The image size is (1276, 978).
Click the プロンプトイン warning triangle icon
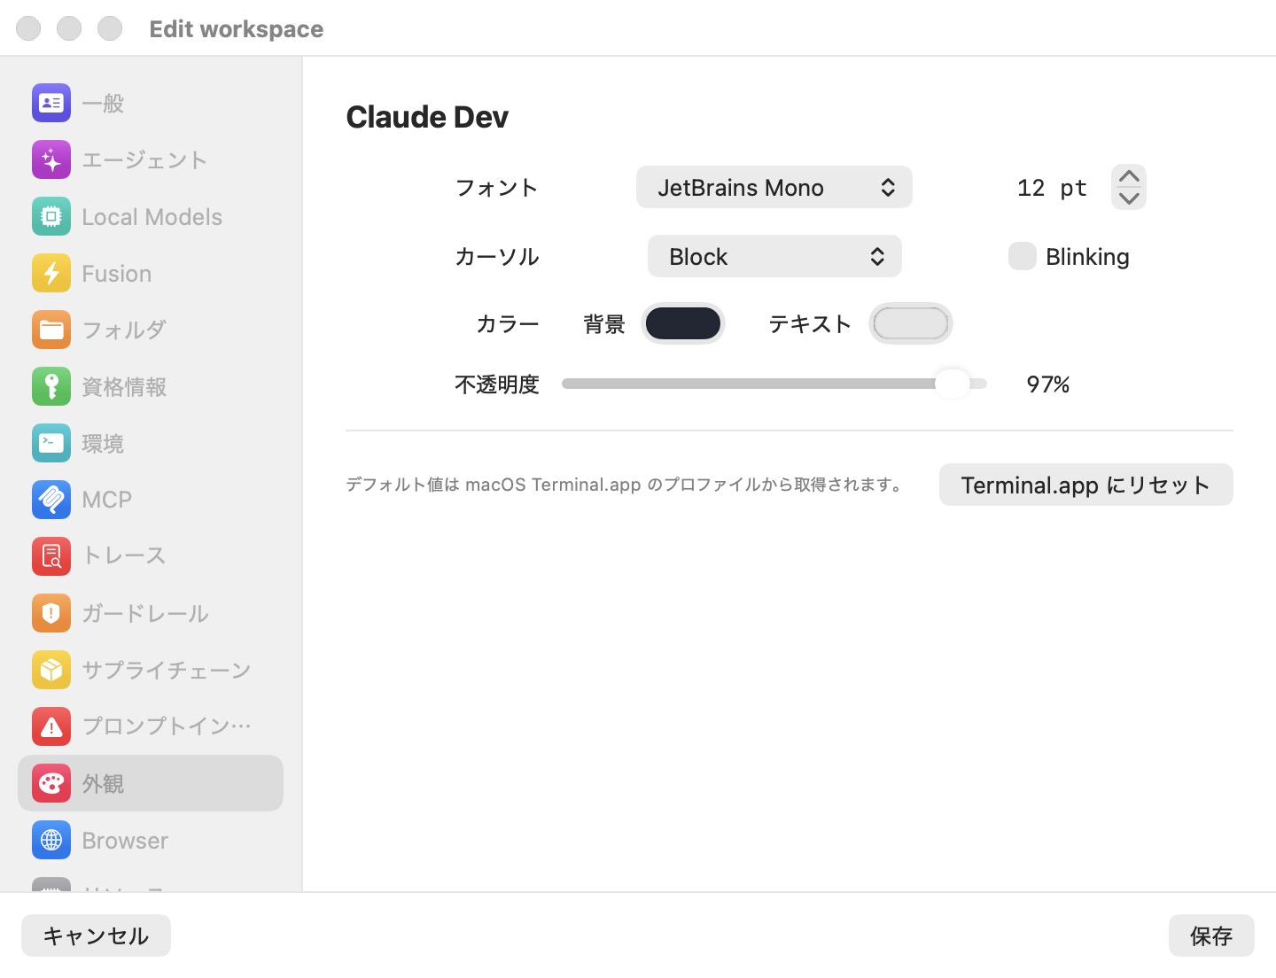click(51, 726)
